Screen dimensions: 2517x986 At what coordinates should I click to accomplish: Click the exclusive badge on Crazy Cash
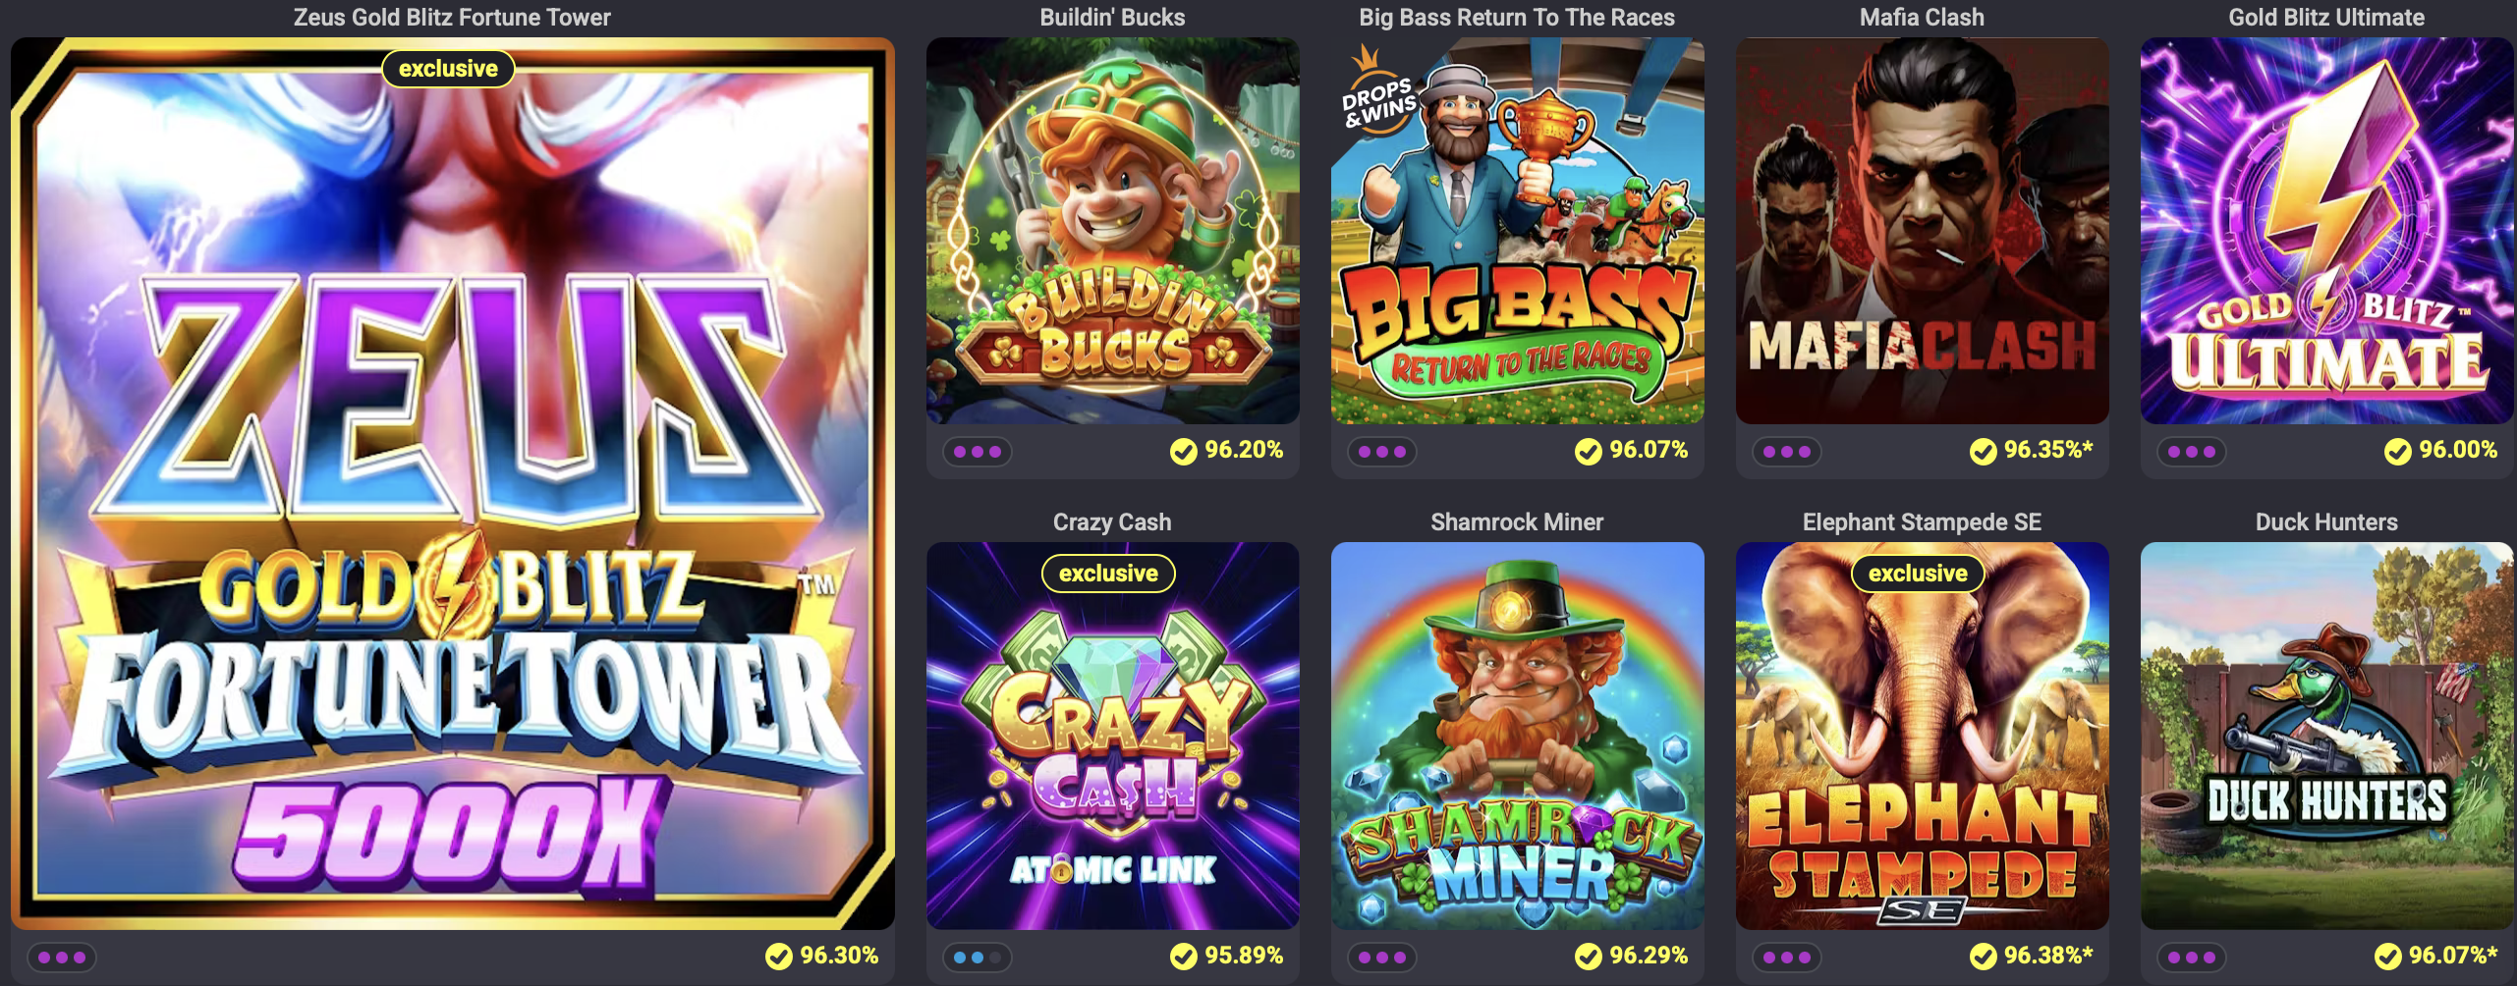click(x=1108, y=574)
